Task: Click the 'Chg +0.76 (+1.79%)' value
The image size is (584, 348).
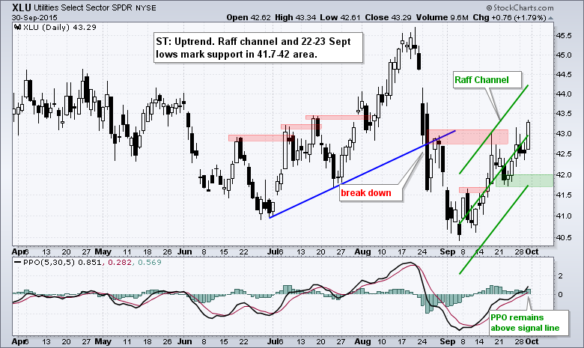Action: tap(509, 17)
